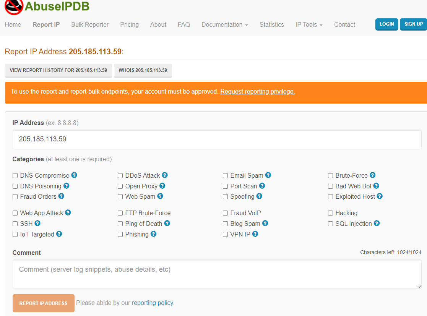Open help icon next to DNS Compromise
Image resolution: width=427 pixels, height=316 pixels.
coord(74,175)
